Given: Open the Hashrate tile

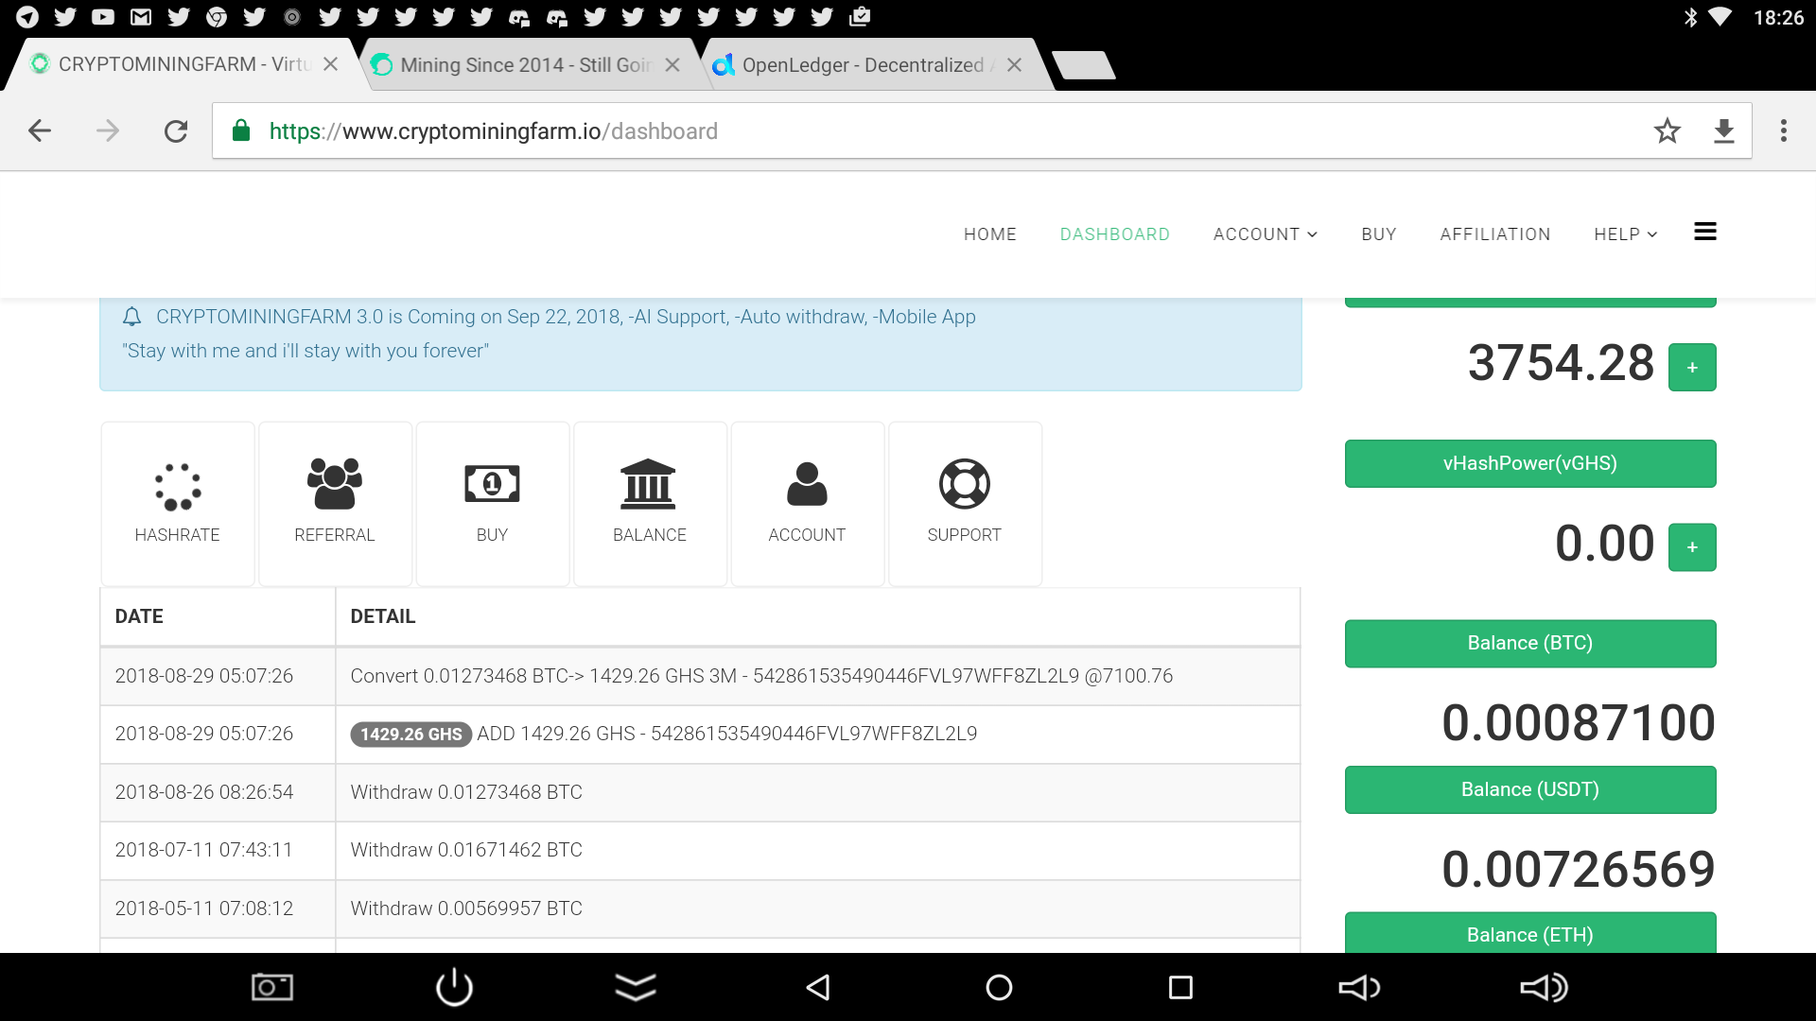Looking at the screenshot, I should [177, 503].
